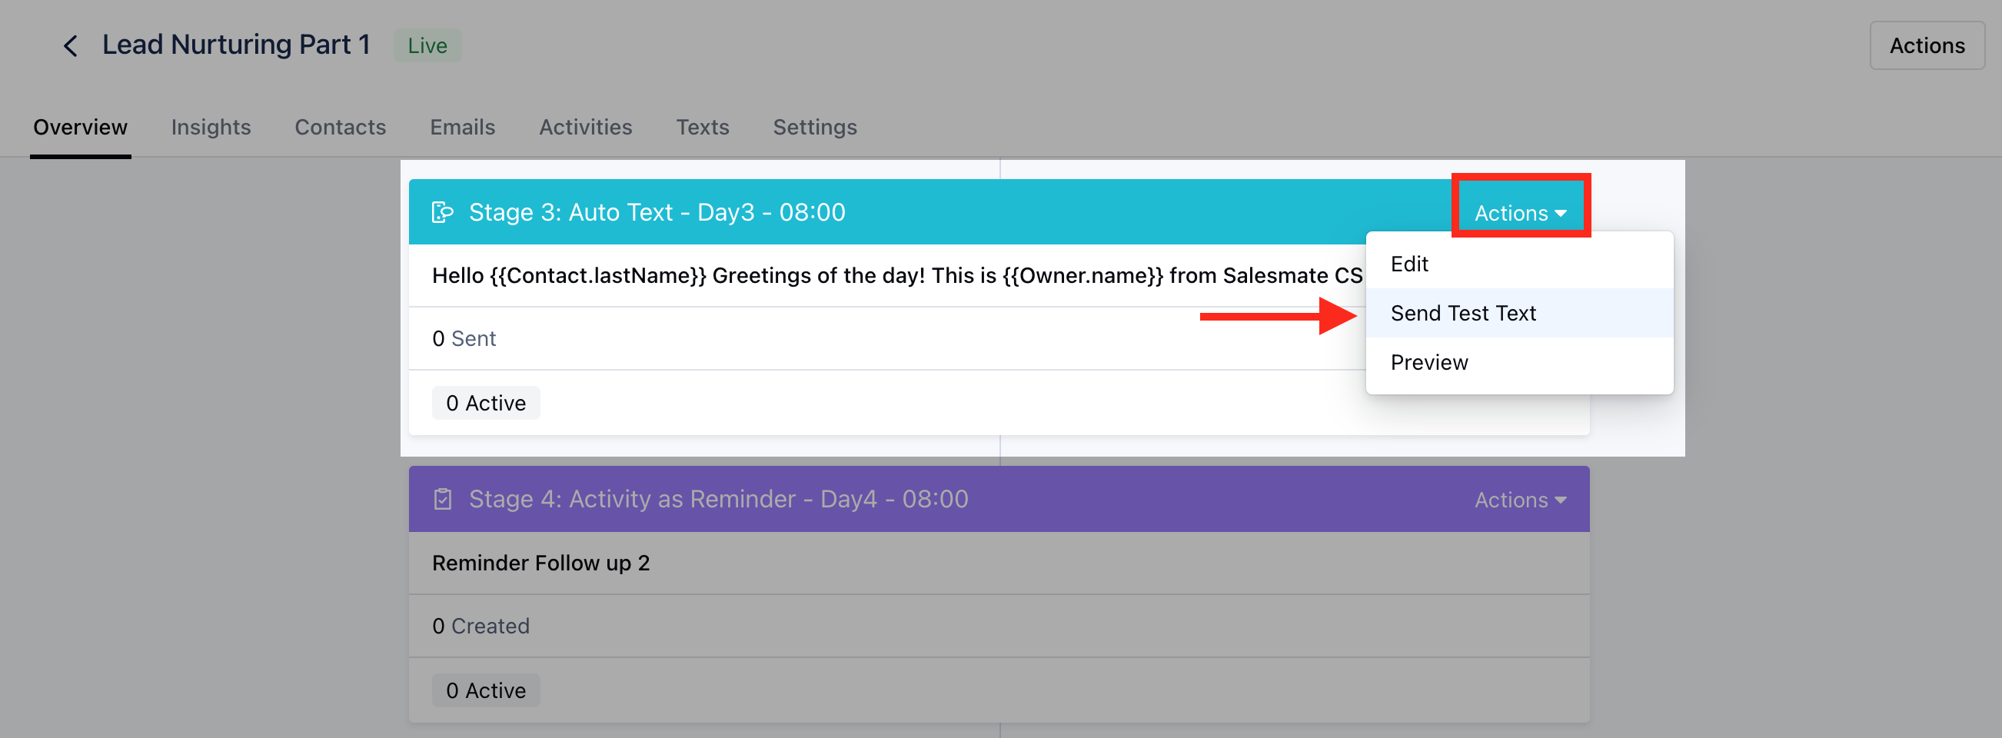Switch to the Insights tab
Image resolution: width=2002 pixels, height=738 pixels.
click(x=211, y=127)
